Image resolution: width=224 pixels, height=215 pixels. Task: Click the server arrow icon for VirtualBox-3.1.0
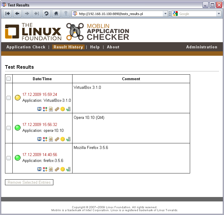pos(68,109)
